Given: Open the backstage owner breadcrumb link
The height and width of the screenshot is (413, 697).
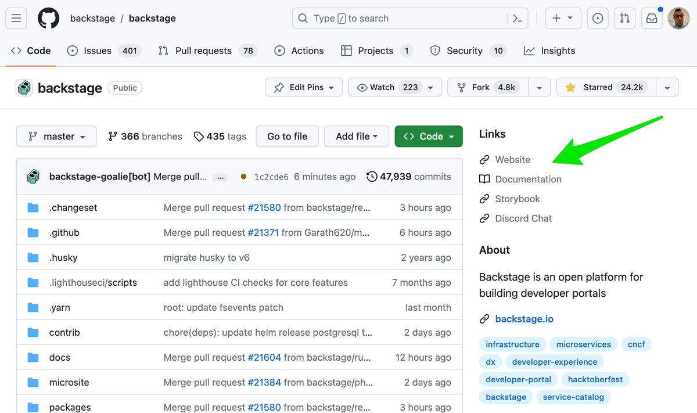Looking at the screenshot, I should click(92, 19).
